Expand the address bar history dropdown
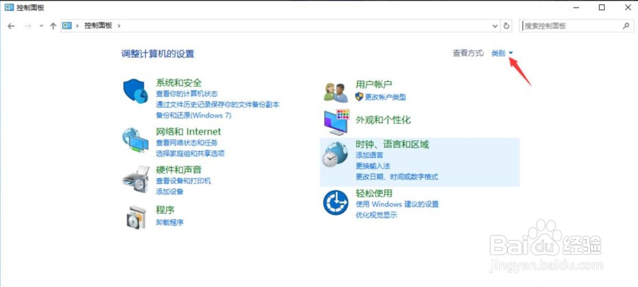Image resolution: width=638 pixels, height=287 pixels. [x=495, y=26]
